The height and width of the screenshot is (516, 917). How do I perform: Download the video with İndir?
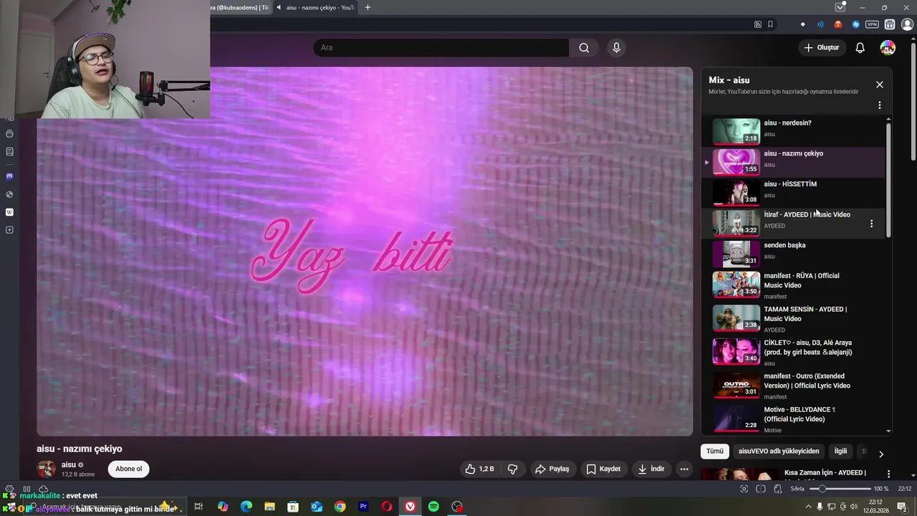[651, 469]
